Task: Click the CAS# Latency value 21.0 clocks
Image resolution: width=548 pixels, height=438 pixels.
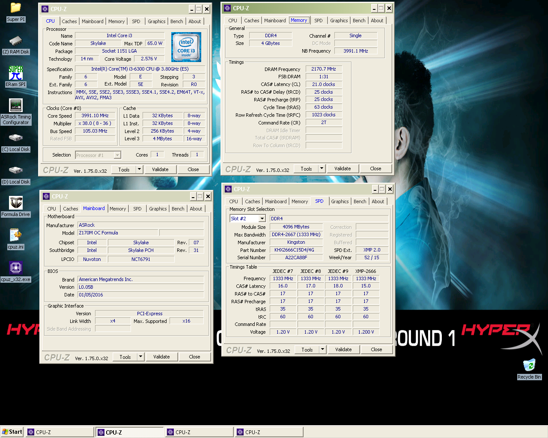Action: tap(324, 84)
